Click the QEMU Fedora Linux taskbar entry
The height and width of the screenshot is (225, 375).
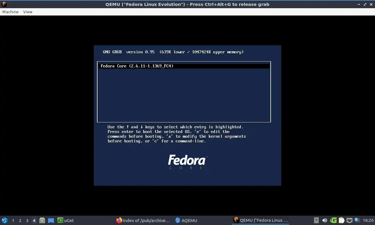(261, 220)
